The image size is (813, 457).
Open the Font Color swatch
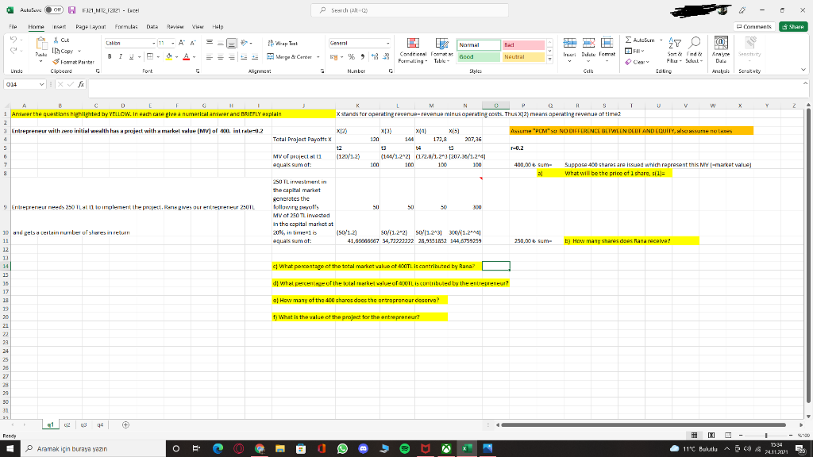186,56
